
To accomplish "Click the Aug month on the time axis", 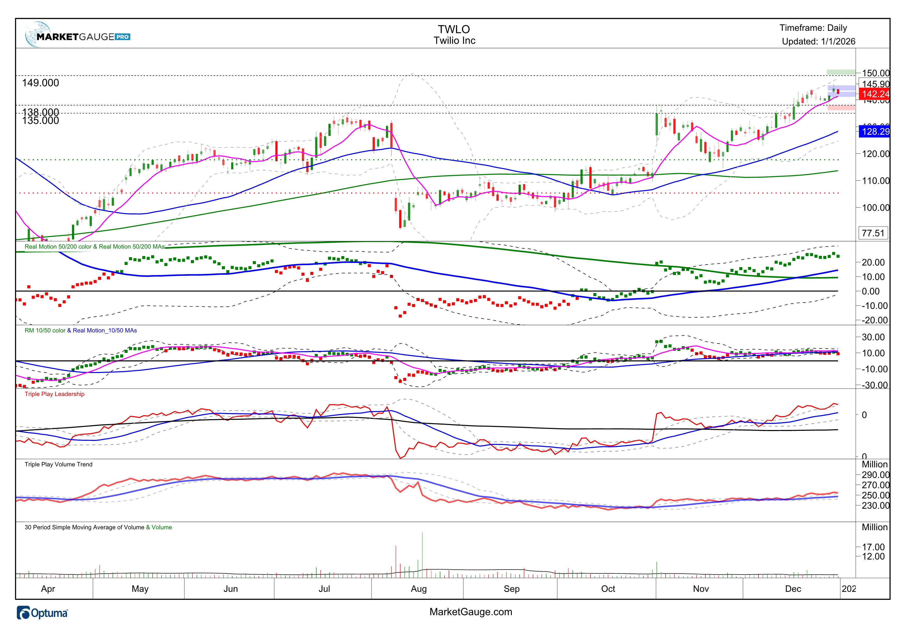I will [x=419, y=589].
